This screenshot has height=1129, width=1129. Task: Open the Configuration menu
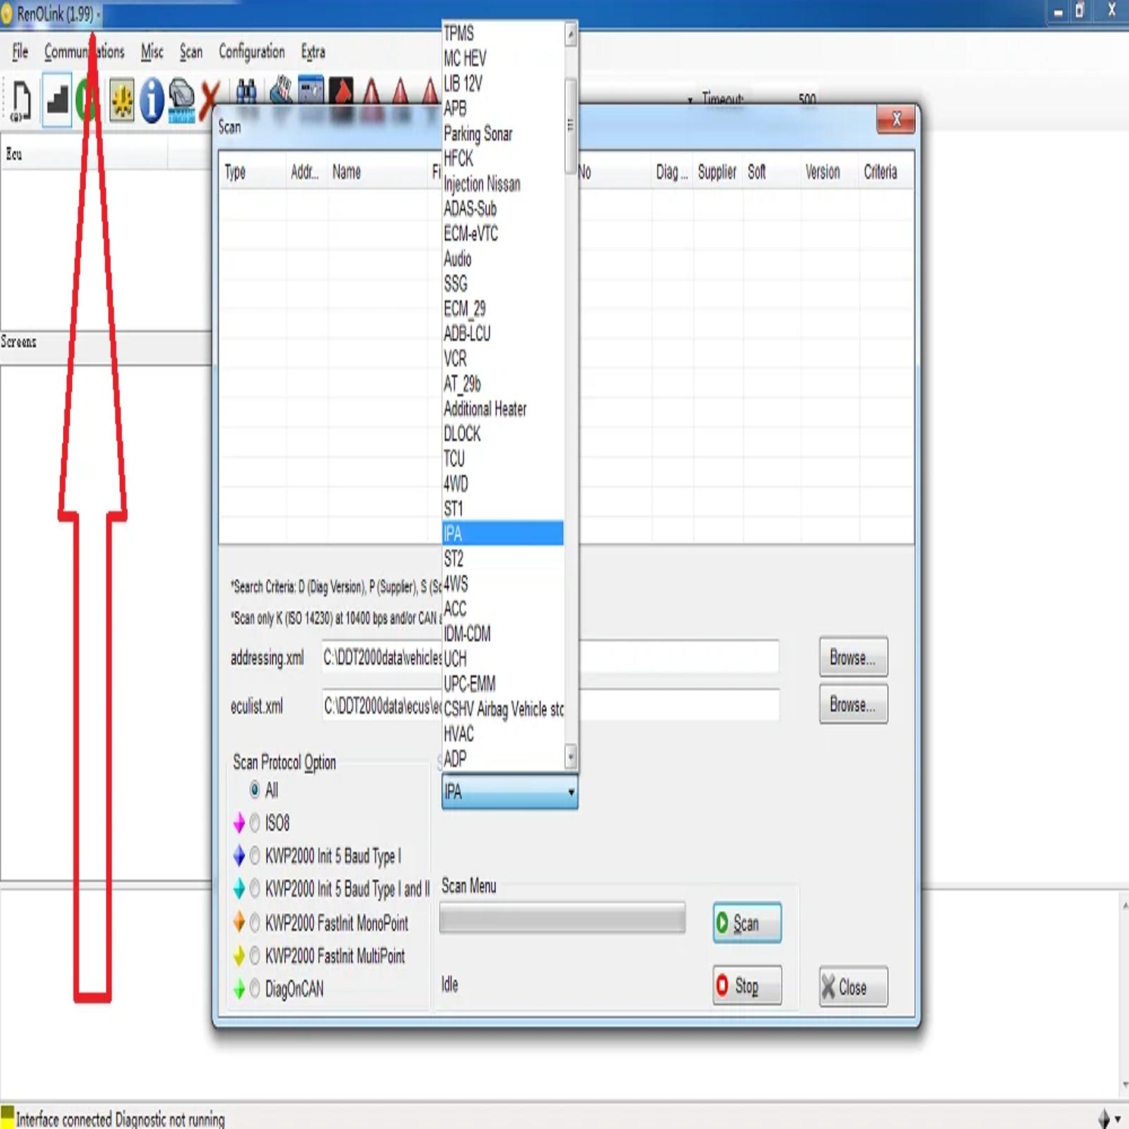click(251, 52)
